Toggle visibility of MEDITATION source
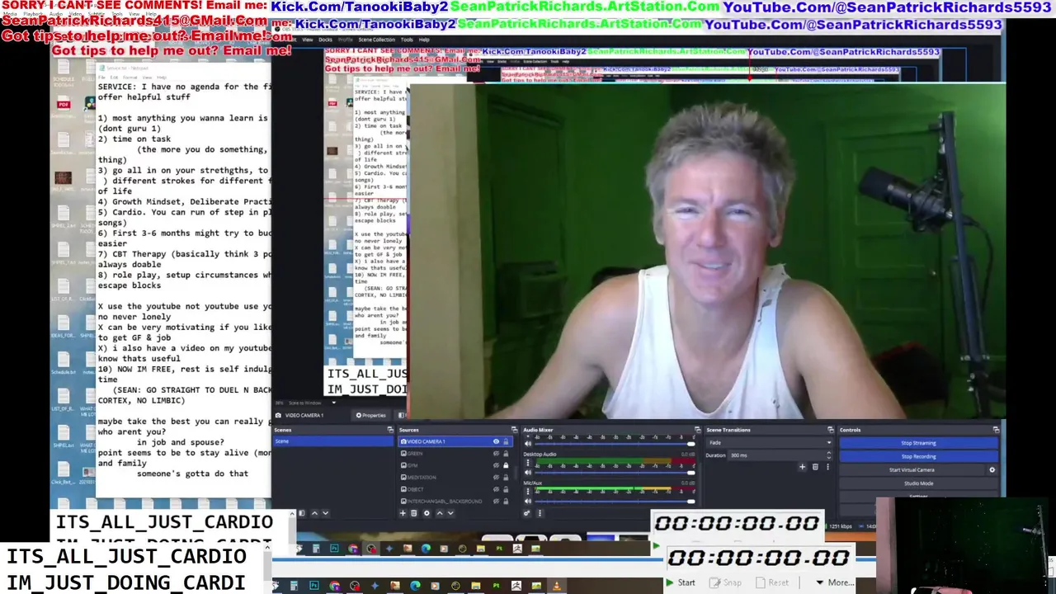This screenshot has height=594, width=1056. pos(496,477)
